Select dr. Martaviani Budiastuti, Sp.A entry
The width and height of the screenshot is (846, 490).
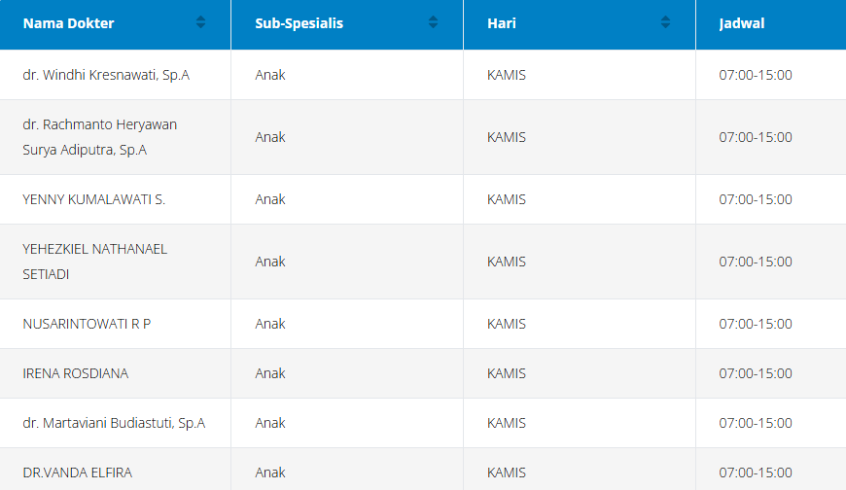(x=114, y=423)
